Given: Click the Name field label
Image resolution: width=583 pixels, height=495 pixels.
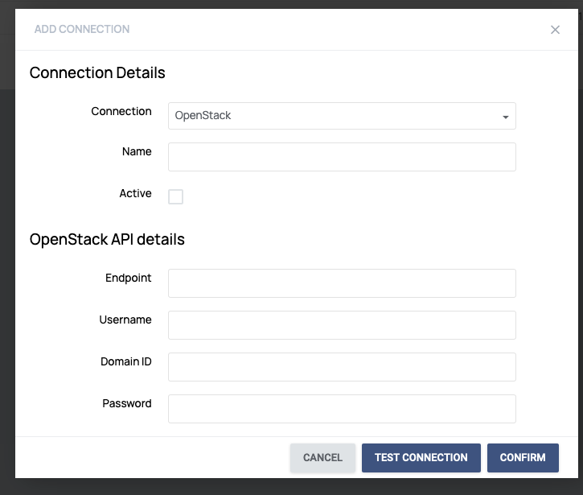Looking at the screenshot, I should [137, 151].
